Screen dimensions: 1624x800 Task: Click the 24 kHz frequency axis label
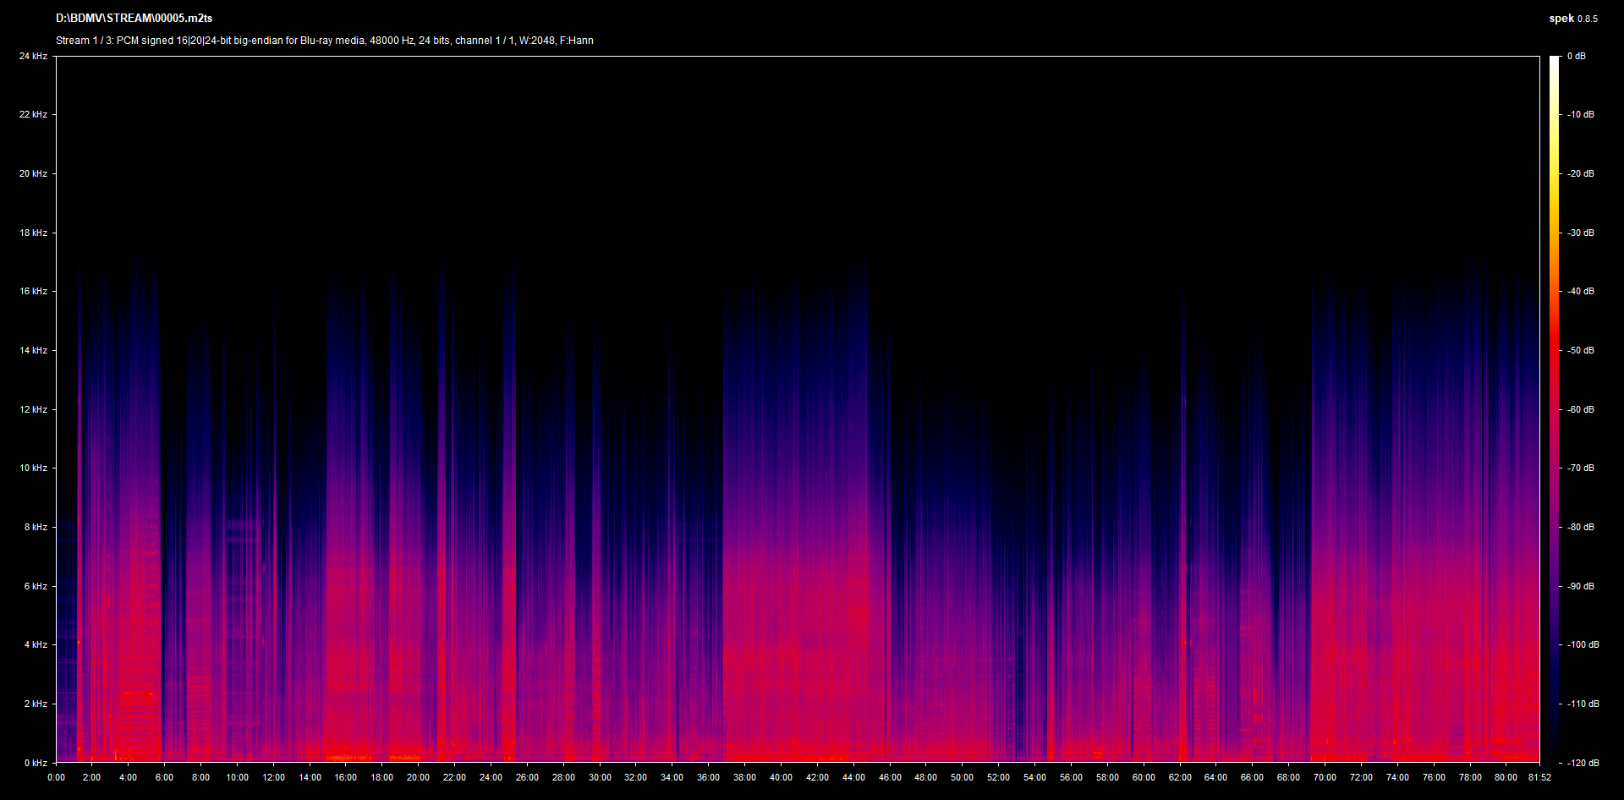tap(34, 56)
